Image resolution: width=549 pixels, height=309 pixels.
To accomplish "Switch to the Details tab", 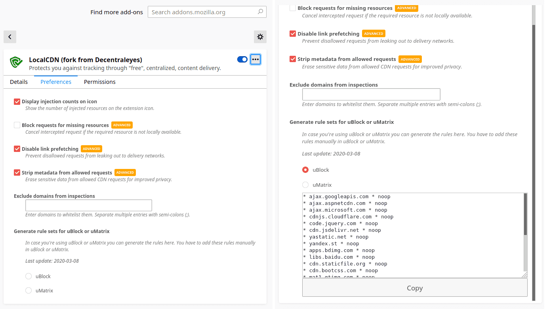I will (19, 82).
